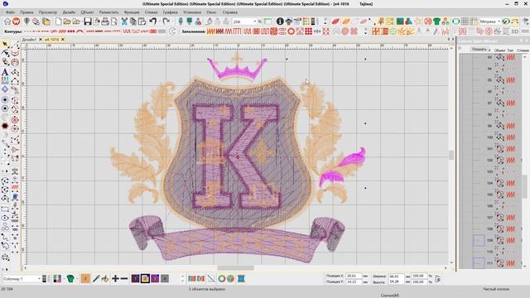Edit the Высота height field
Image resolution: width=530 pixels, height=298 pixels.
pos(396,281)
